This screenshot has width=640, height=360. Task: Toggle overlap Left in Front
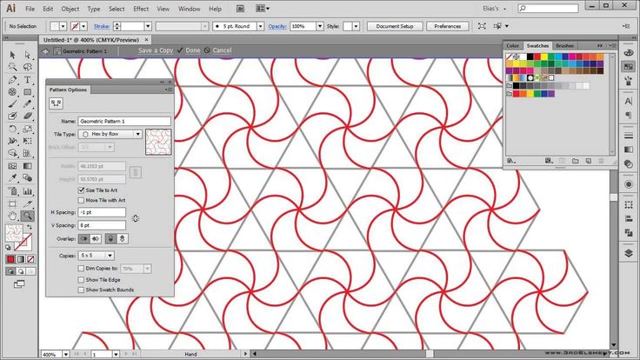tap(84, 239)
